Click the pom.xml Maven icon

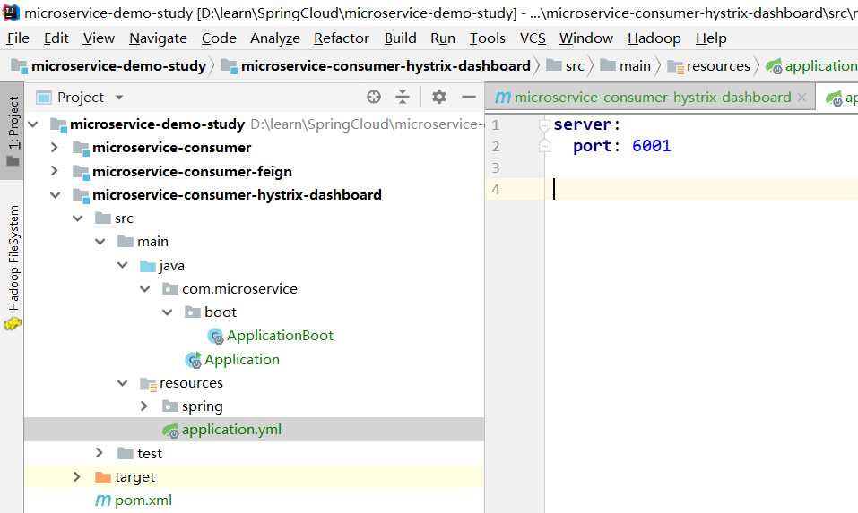pyautogui.click(x=103, y=500)
